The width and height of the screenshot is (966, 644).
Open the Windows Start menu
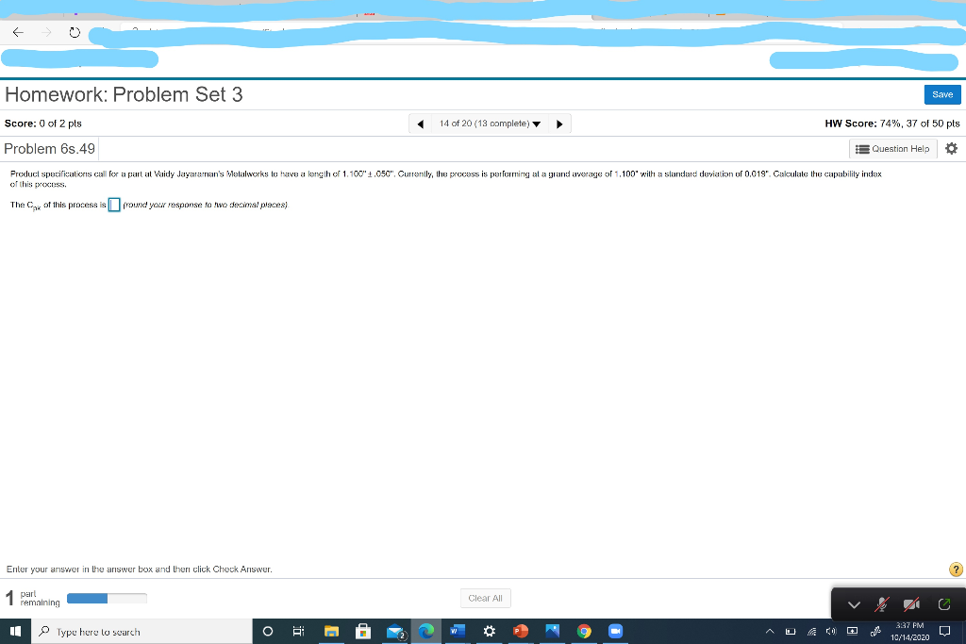point(15,631)
